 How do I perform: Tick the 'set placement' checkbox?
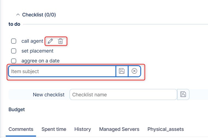[x=13, y=51]
